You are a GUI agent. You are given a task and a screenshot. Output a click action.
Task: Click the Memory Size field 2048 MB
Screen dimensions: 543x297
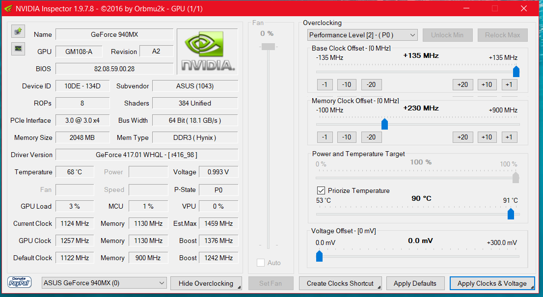(x=82, y=137)
